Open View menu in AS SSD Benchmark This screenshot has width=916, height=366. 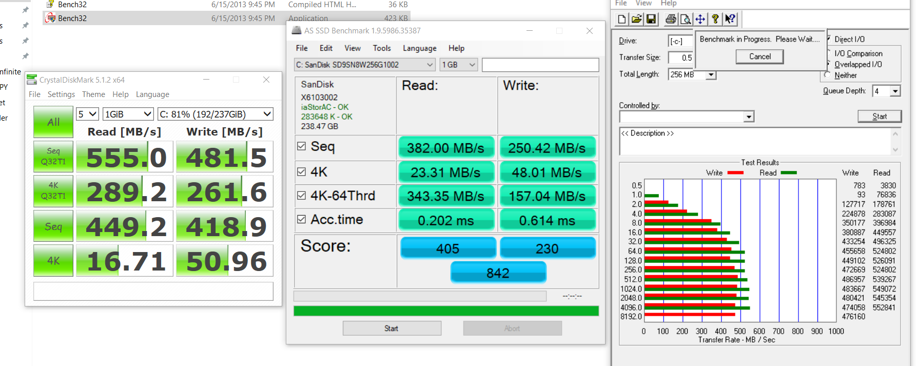(353, 48)
